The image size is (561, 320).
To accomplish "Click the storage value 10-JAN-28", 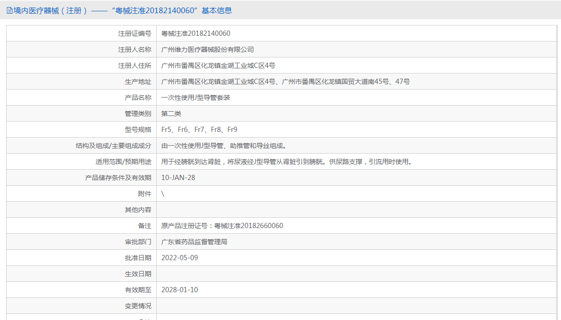I will [x=178, y=178].
